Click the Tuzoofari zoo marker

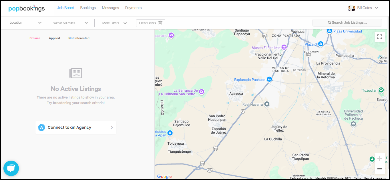click(381, 90)
